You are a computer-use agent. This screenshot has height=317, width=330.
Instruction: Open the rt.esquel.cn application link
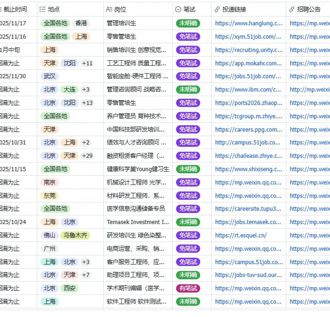pyautogui.click(x=241, y=235)
